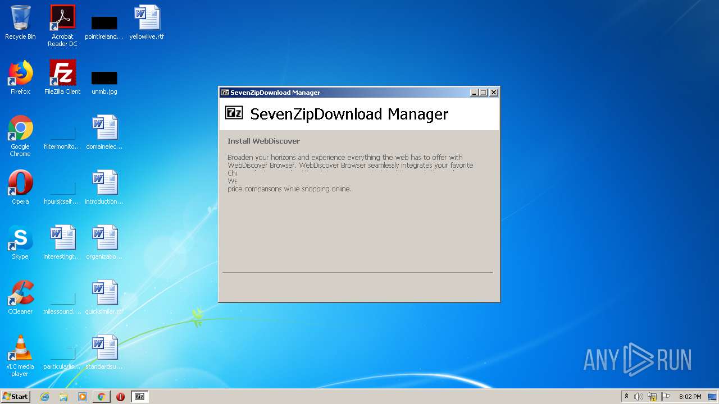Click the 8:02 PM system clock
The image size is (719, 404).
[x=690, y=397]
